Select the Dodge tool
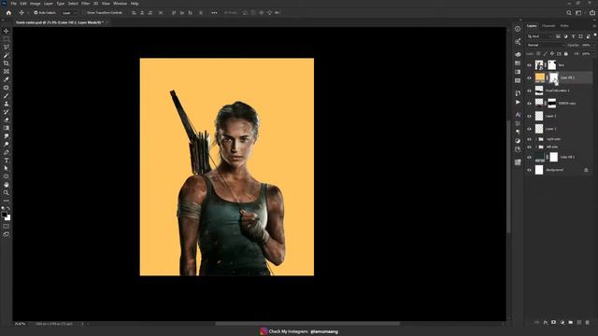The width and height of the screenshot is (598, 336). (7, 144)
